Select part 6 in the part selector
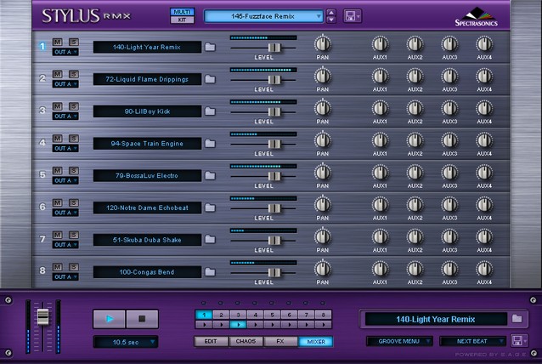 point(290,315)
